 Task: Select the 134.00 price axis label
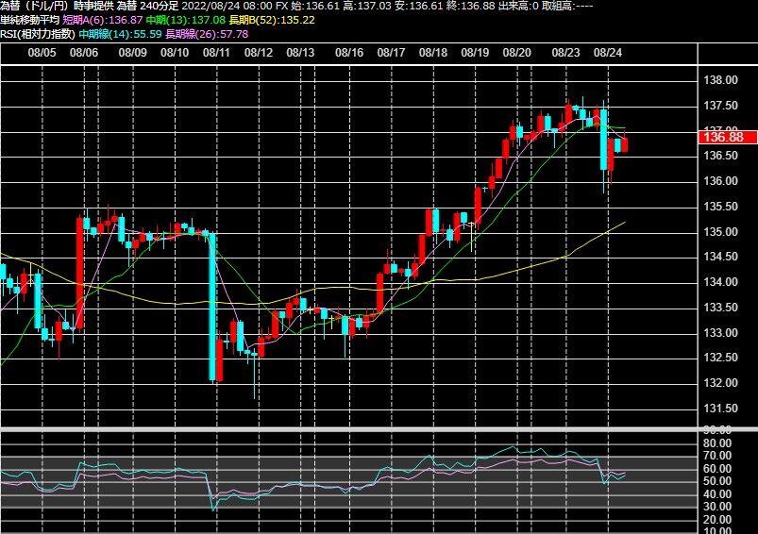[721, 282]
